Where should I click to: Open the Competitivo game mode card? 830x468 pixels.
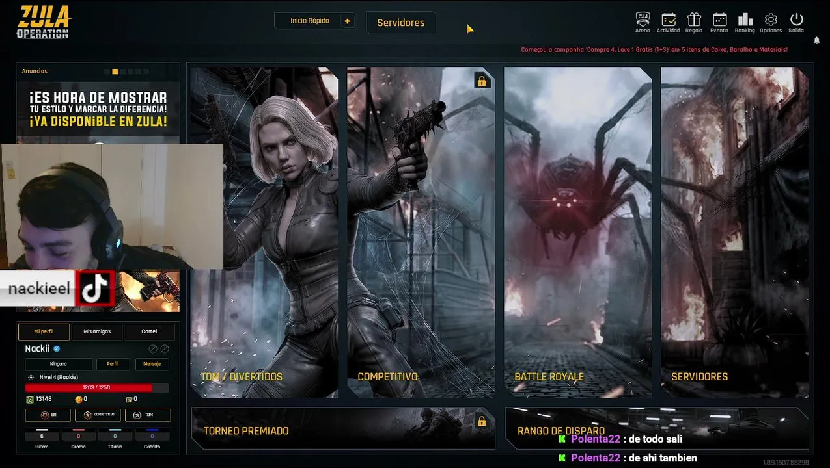(421, 231)
